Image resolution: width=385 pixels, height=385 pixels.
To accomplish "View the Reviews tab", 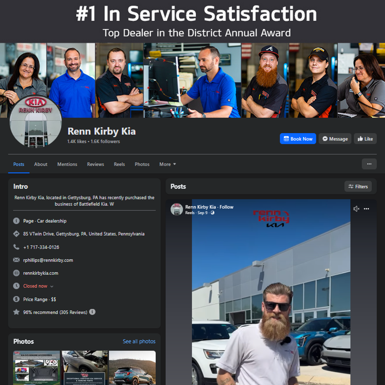I will pyautogui.click(x=95, y=164).
